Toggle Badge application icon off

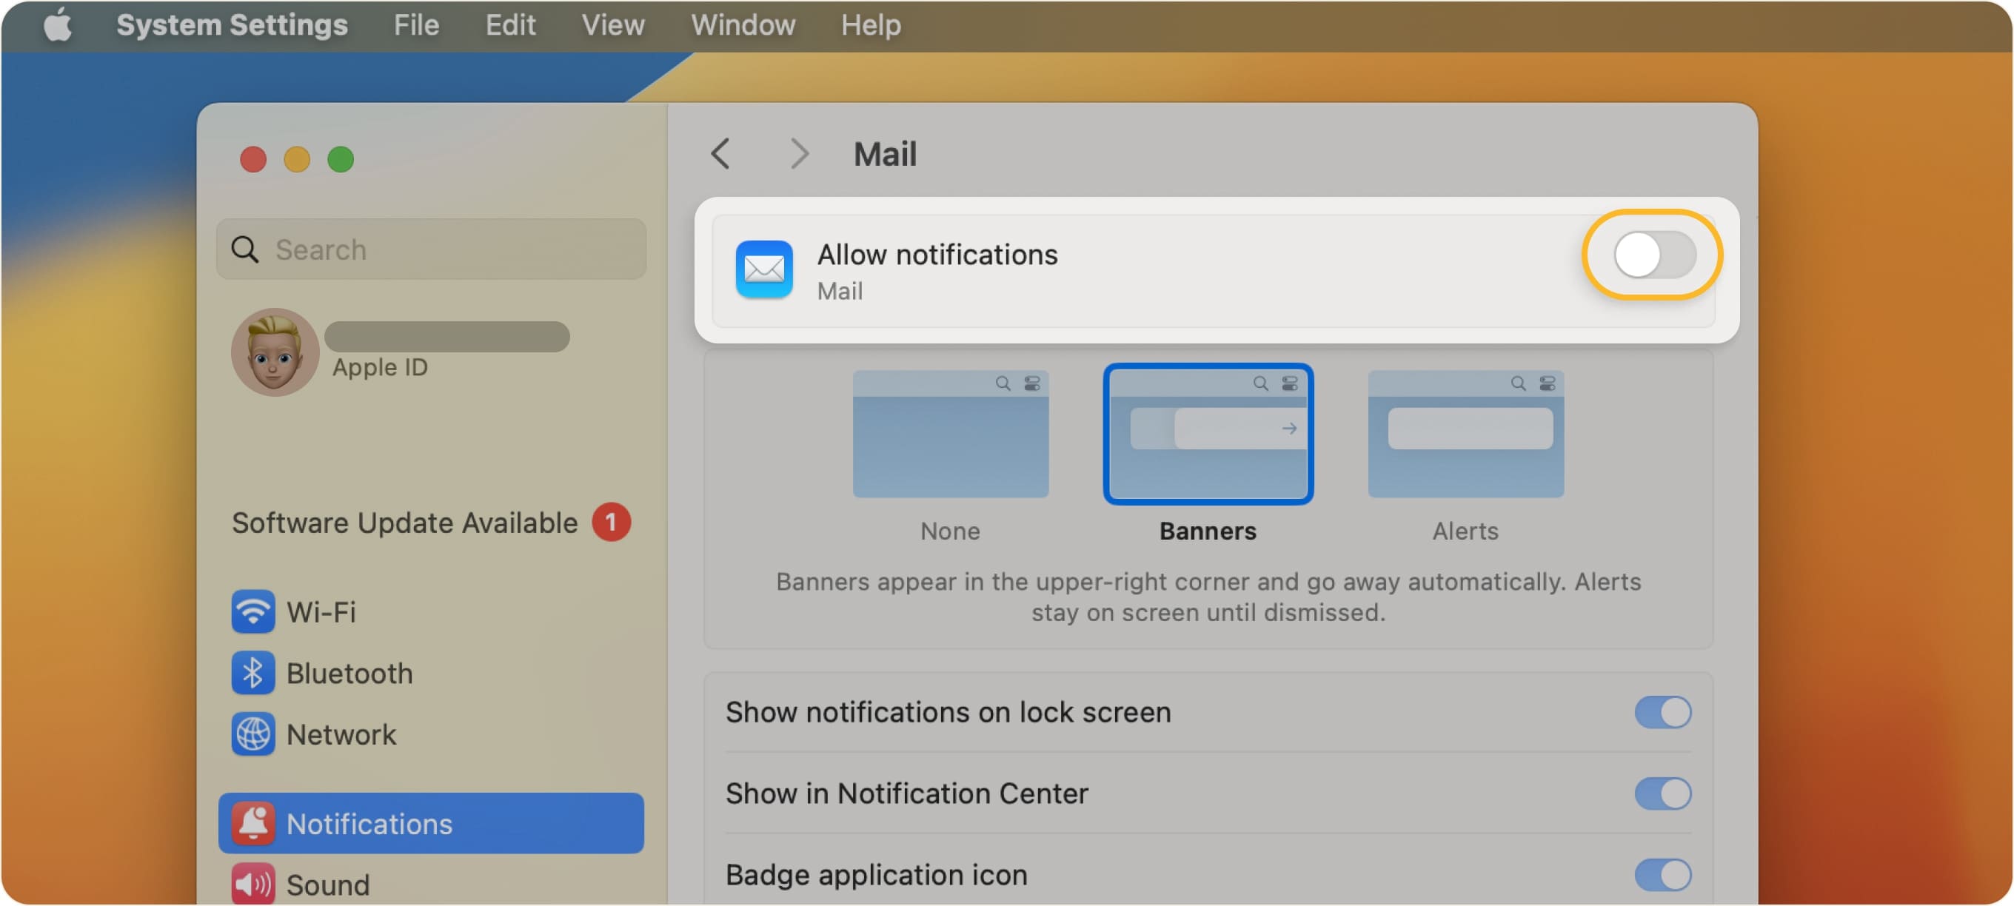1664,875
